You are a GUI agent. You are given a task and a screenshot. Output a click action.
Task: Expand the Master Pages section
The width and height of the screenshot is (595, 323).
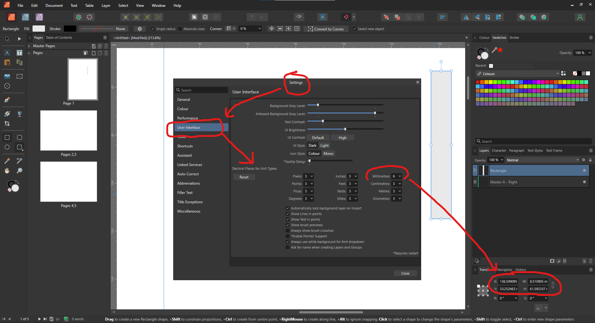(x=29, y=46)
